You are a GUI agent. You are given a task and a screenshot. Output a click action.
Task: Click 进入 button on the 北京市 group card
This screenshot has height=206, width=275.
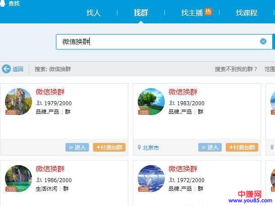pyautogui.click(x=210, y=148)
